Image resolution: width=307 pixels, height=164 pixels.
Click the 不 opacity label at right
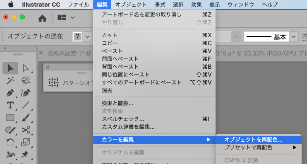(x=305, y=36)
